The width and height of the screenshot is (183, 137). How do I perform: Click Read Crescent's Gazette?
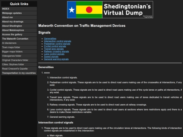19,69
